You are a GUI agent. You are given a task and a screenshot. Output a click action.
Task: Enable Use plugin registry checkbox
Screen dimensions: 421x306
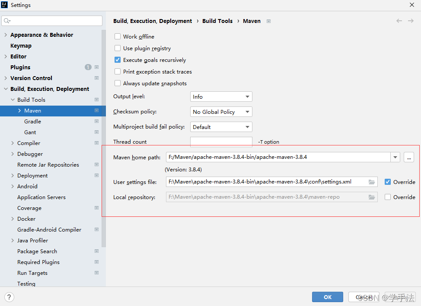click(118, 48)
